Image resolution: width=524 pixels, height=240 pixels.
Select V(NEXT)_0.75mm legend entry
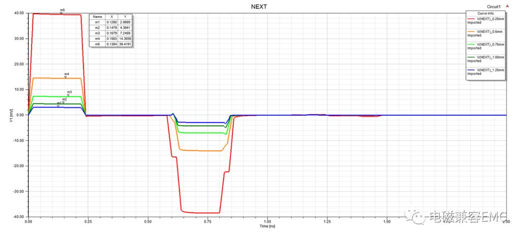tap(491, 45)
